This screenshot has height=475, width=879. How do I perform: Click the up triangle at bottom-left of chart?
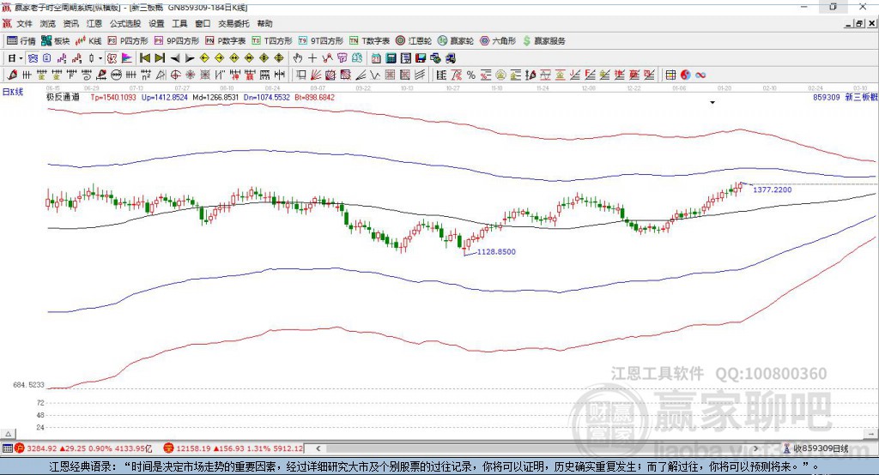tap(8, 434)
